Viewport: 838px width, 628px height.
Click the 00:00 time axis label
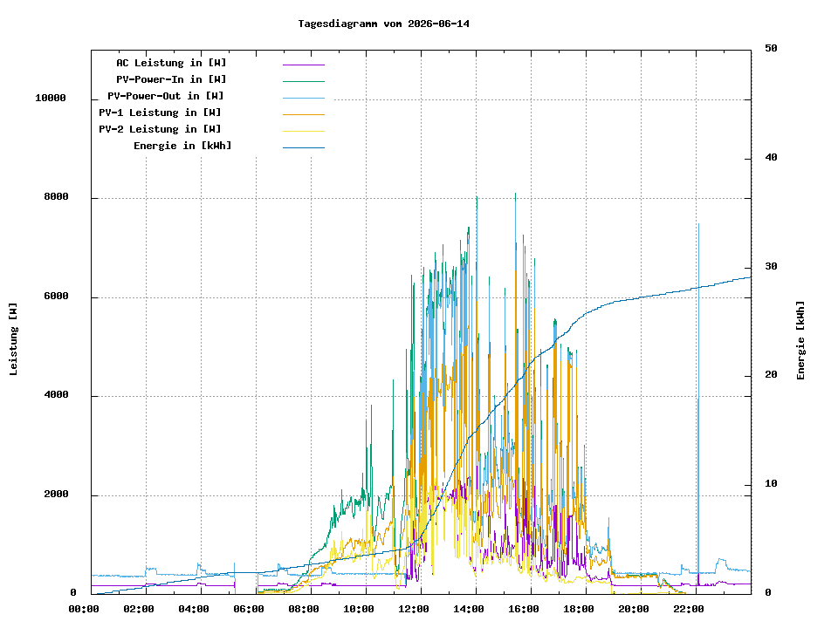click(x=84, y=610)
